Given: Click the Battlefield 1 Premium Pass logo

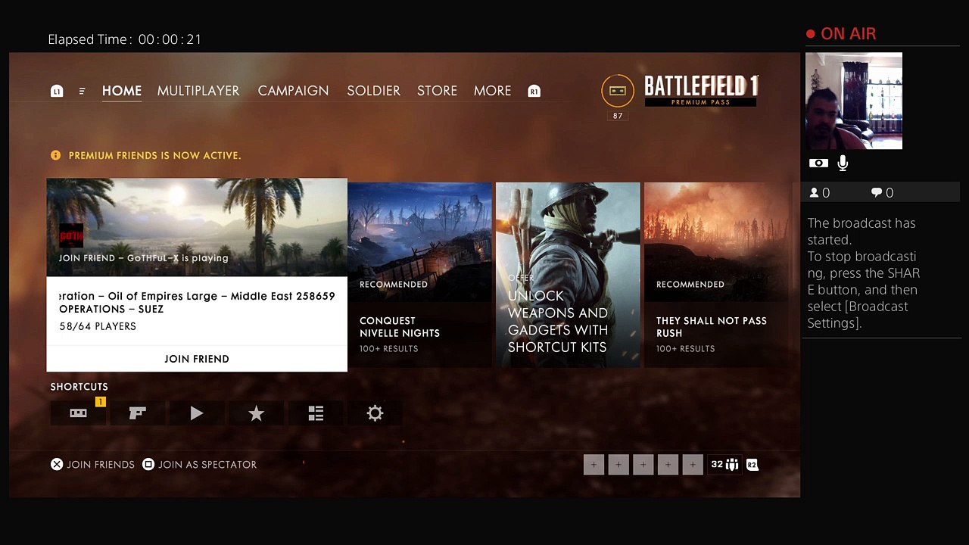Looking at the screenshot, I should (x=701, y=91).
